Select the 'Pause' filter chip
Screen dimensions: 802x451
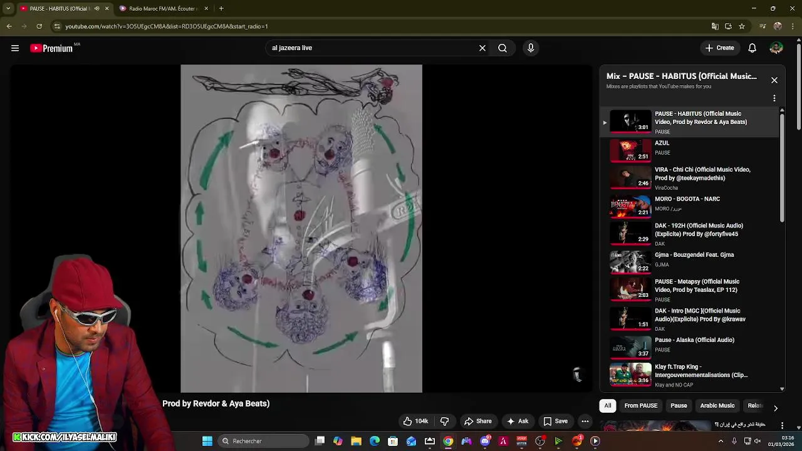pyautogui.click(x=679, y=406)
